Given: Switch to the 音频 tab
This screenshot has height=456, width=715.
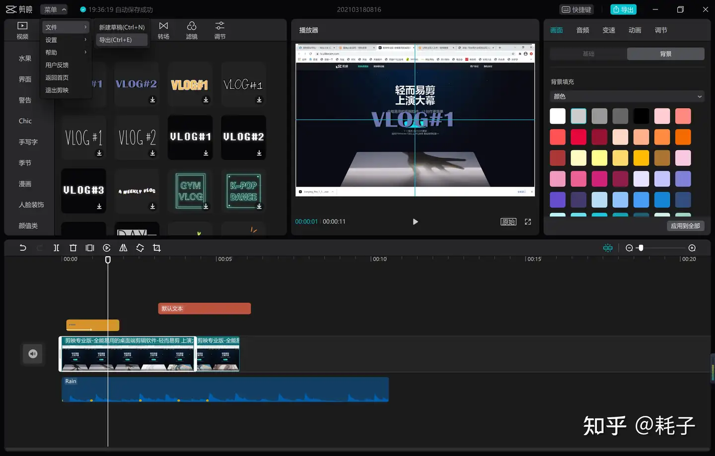Looking at the screenshot, I should point(582,30).
